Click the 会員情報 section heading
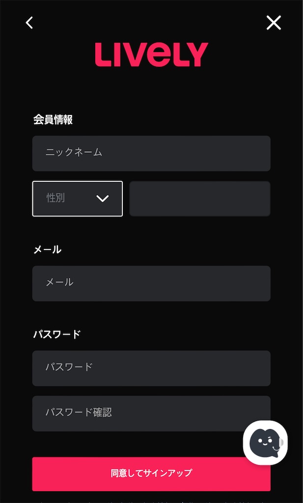303x503 pixels. coord(52,119)
